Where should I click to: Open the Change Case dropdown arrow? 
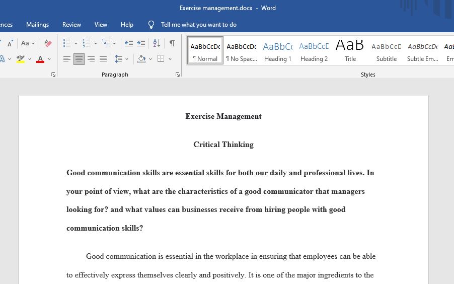(x=33, y=43)
